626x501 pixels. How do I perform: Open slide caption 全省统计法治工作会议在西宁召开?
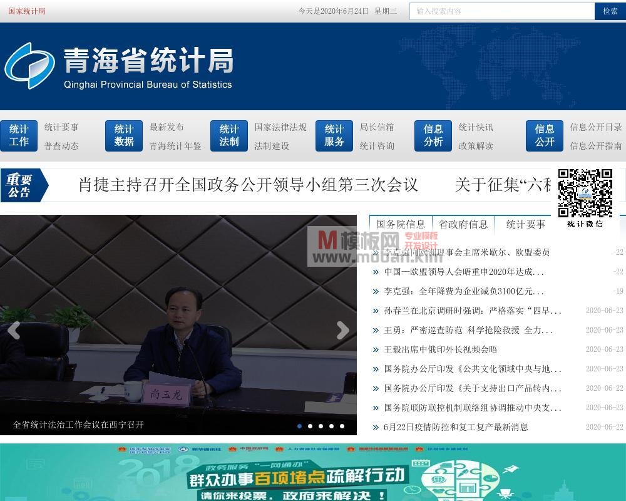78,425
